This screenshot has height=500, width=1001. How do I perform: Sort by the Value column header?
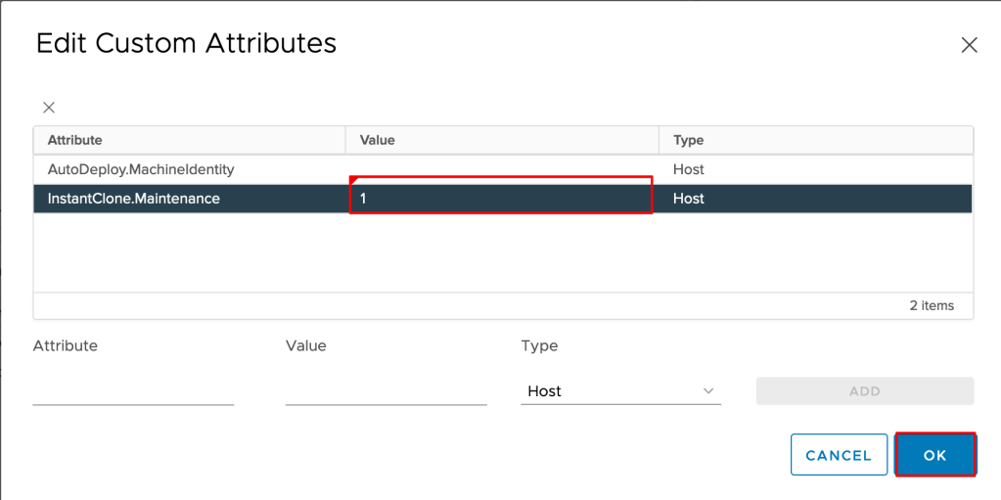click(378, 140)
